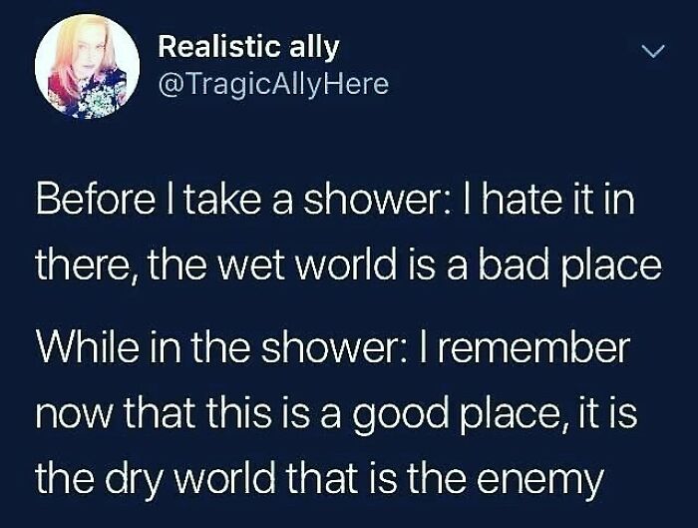Click the word 'wet' in the second line

(x=252, y=267)
